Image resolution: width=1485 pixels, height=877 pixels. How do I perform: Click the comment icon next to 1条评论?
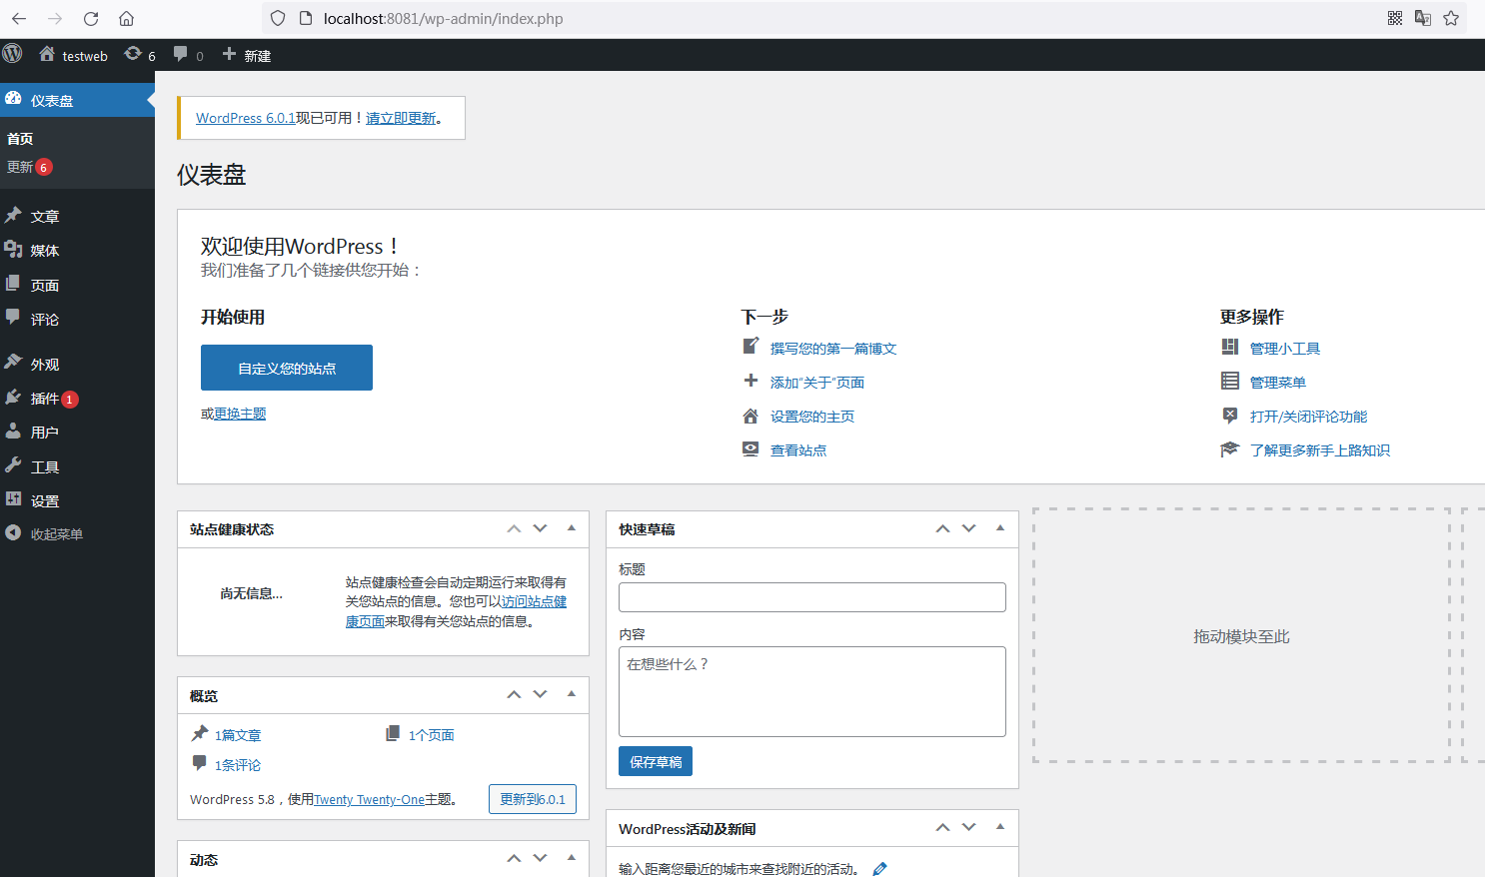pos(199,763)
